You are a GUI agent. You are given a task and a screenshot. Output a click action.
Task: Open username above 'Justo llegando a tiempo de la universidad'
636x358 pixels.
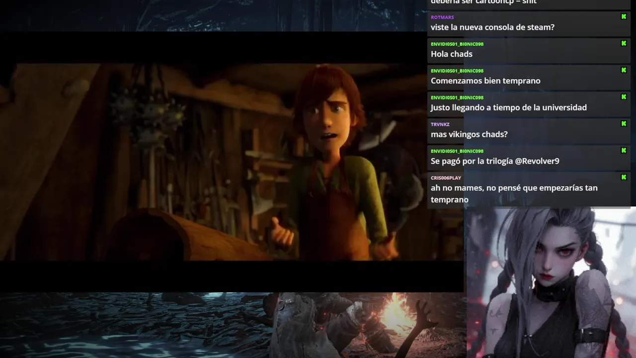coord(457,97)
